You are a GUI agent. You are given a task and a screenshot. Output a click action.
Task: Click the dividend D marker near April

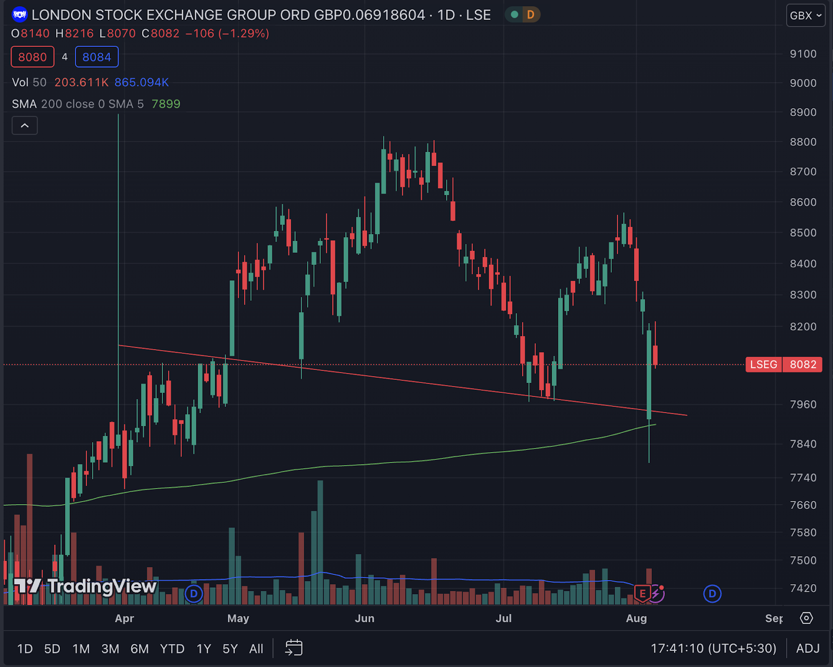pyautogui.click(x=194, y=593)
